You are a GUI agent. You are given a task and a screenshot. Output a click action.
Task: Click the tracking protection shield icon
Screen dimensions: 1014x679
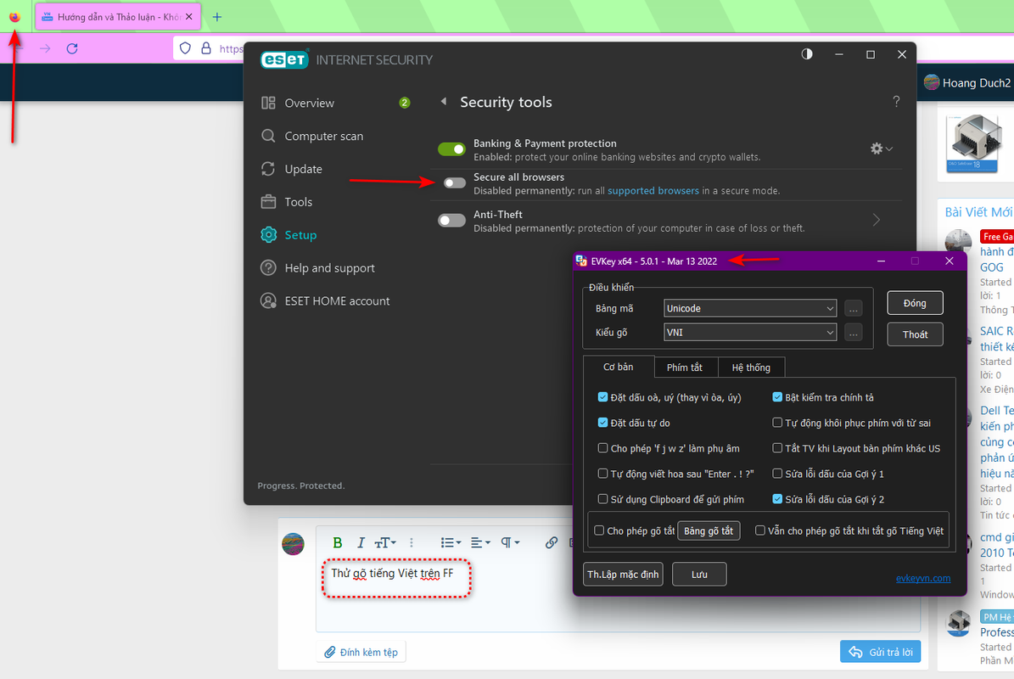point(186,48)
